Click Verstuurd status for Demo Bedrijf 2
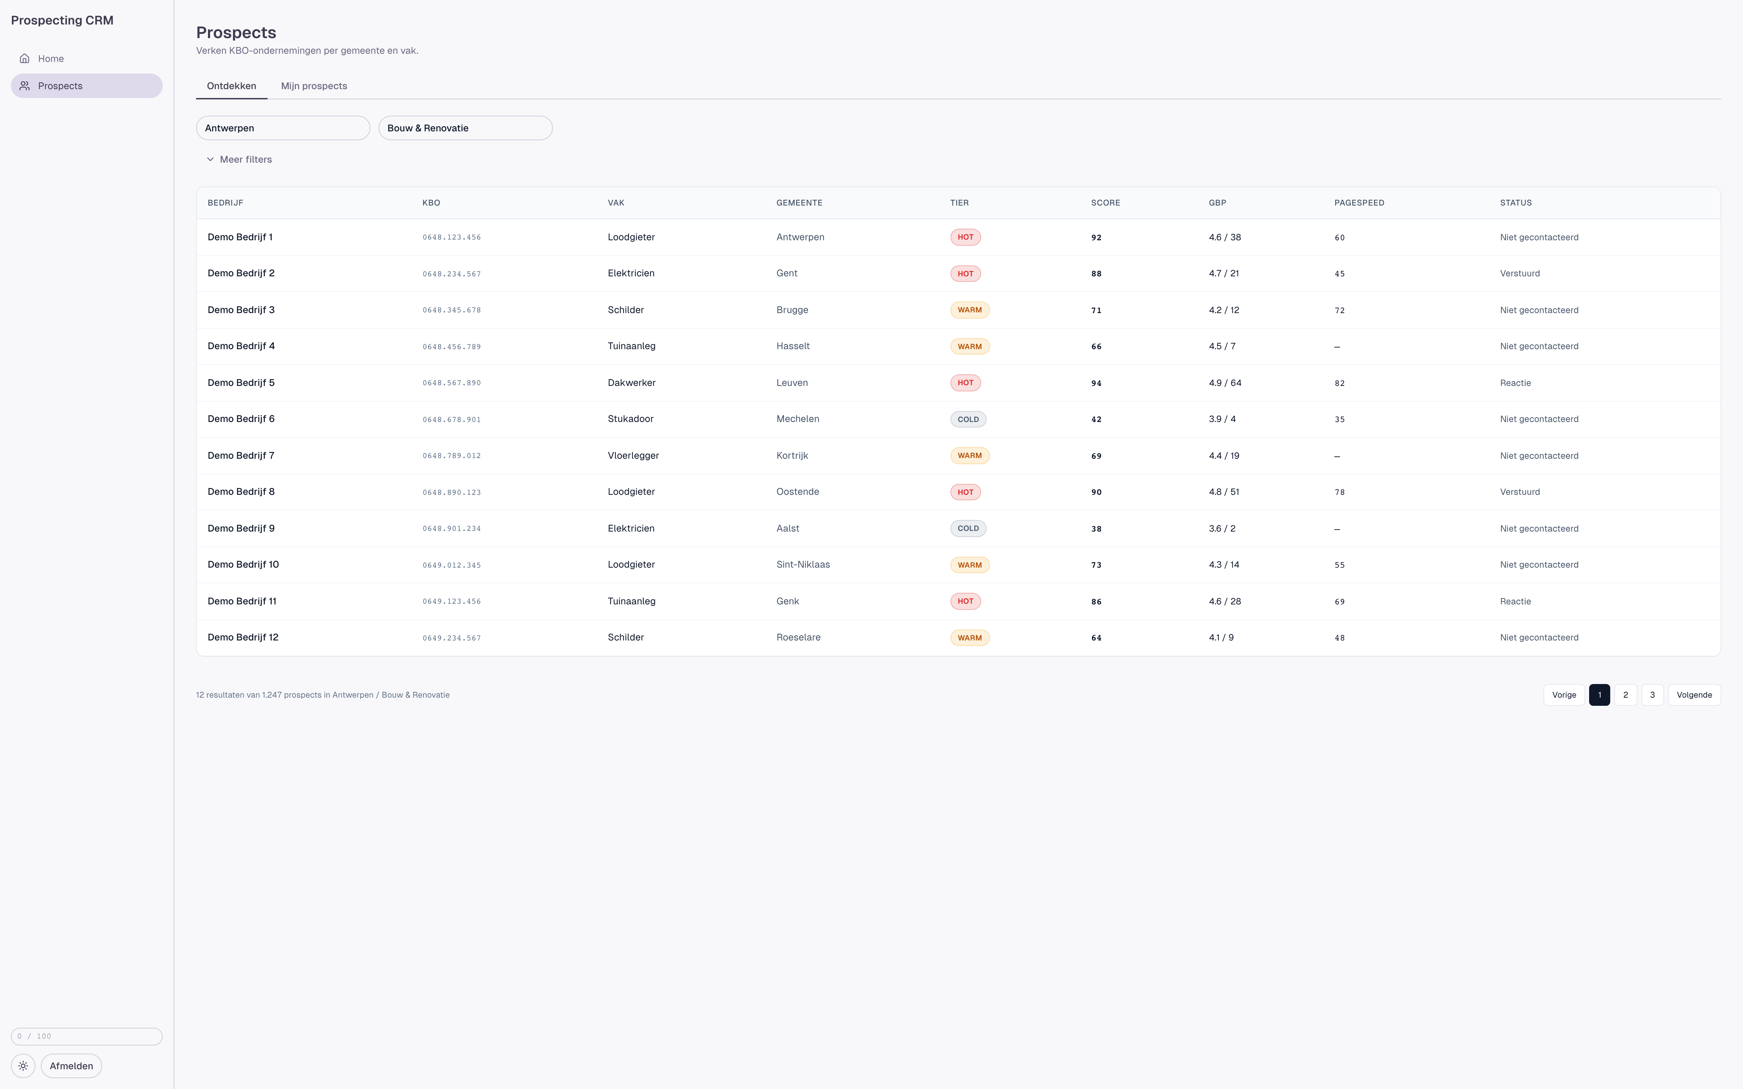1743x1089 pixels. click(x=1520, y=274)
